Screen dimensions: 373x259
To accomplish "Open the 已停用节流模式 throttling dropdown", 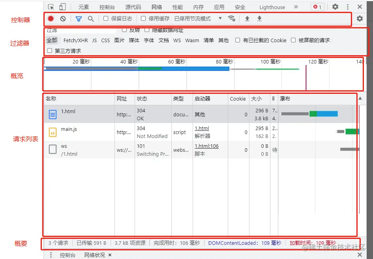I will click(x=198, y=19).
